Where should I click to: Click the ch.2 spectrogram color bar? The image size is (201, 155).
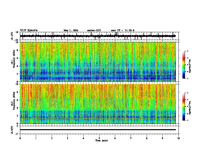click(183, 107)
